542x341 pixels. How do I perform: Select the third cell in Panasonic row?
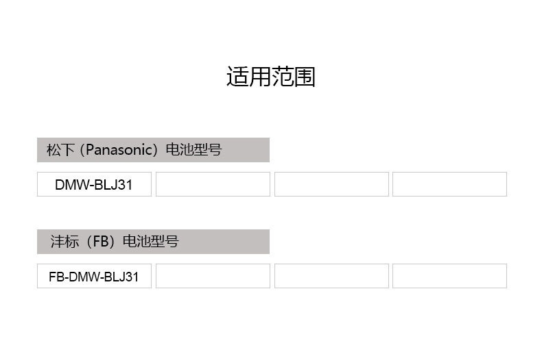[x=331, y=184]
